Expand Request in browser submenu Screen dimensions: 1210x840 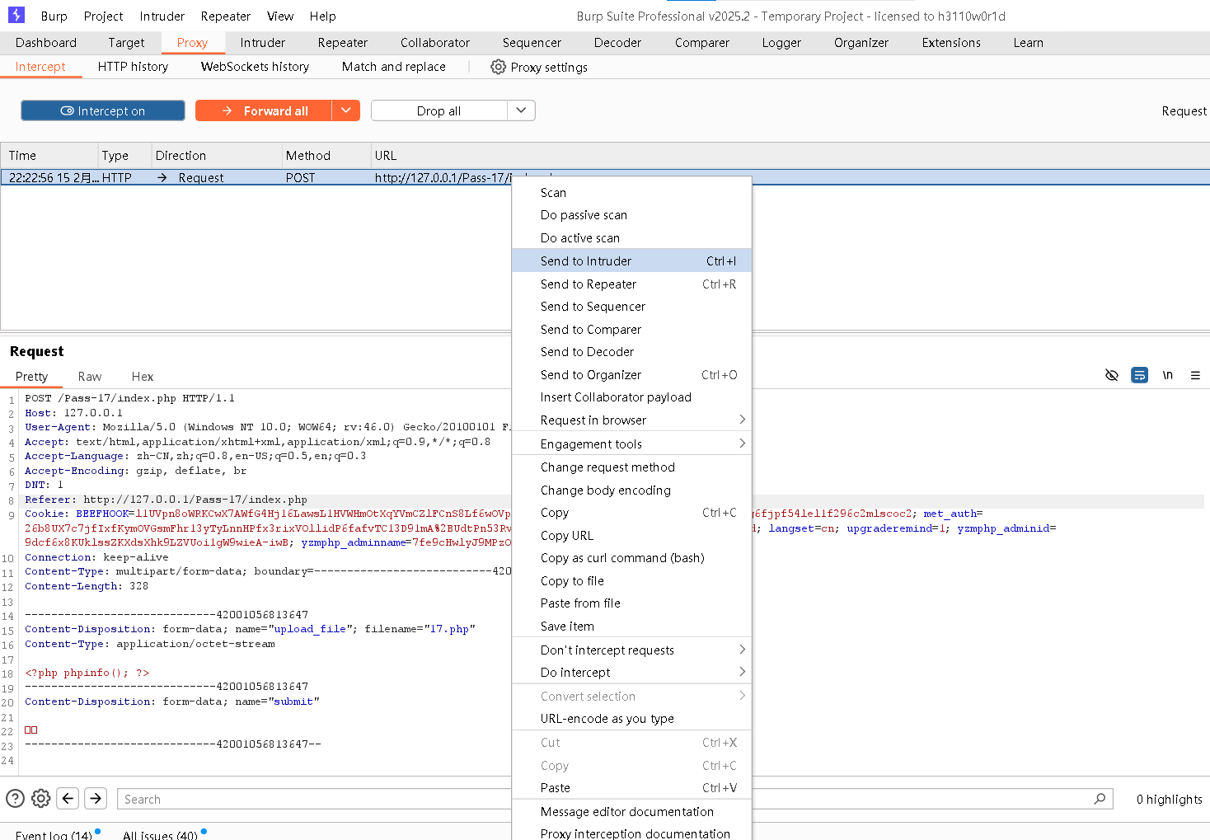click(x=631, y=420)
